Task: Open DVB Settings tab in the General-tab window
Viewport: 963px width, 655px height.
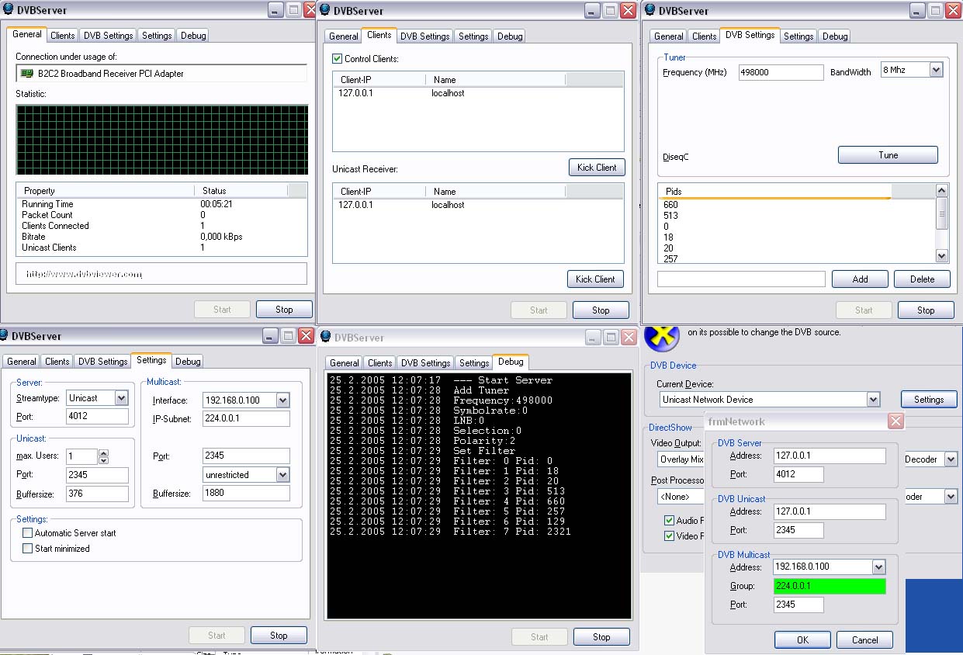Action: 109,36
